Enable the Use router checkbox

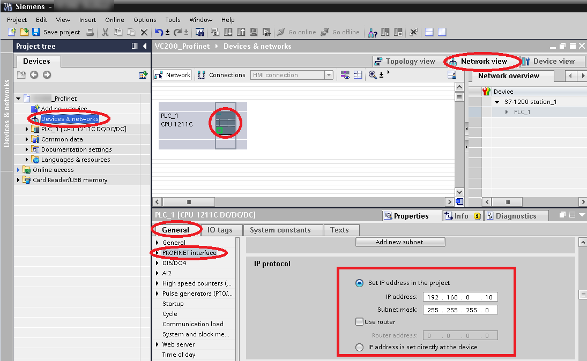(x=359, y=322)
